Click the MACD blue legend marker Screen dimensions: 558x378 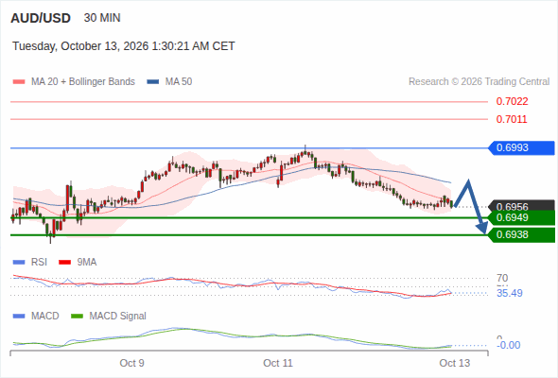point(19,317)
